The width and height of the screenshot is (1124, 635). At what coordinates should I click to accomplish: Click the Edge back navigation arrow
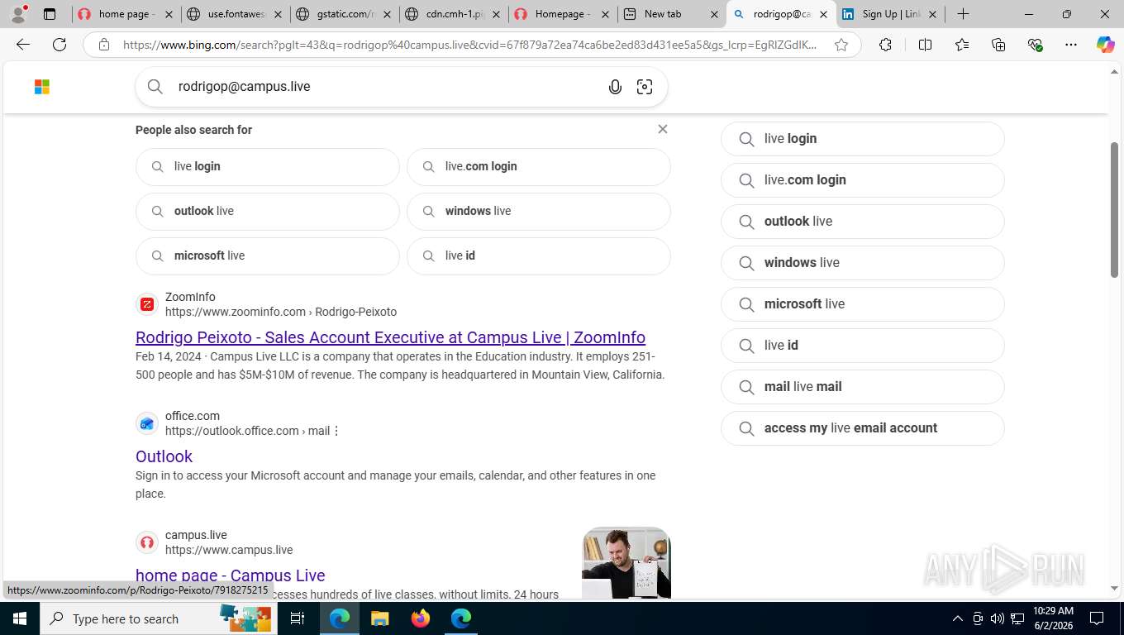click(23, 45)
